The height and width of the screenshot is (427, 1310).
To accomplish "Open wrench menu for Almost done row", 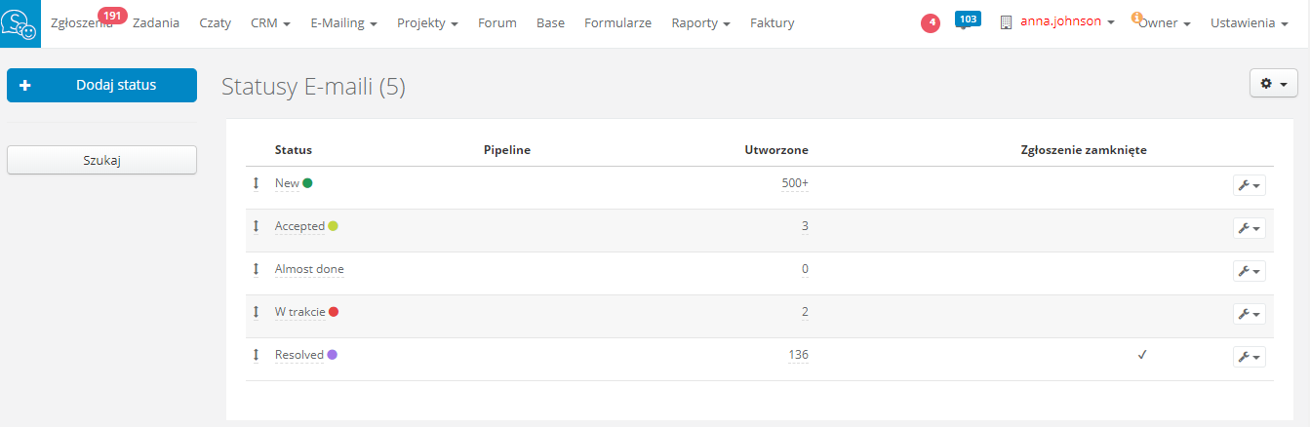I will [x=1249, y=270].
